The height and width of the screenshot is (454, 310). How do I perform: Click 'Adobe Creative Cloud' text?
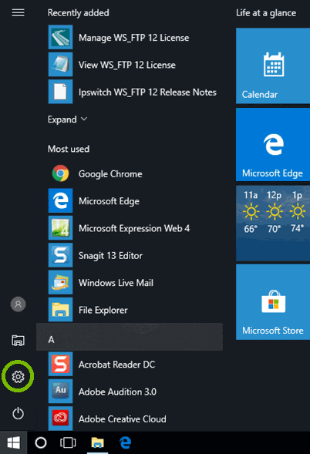point(123,419)
